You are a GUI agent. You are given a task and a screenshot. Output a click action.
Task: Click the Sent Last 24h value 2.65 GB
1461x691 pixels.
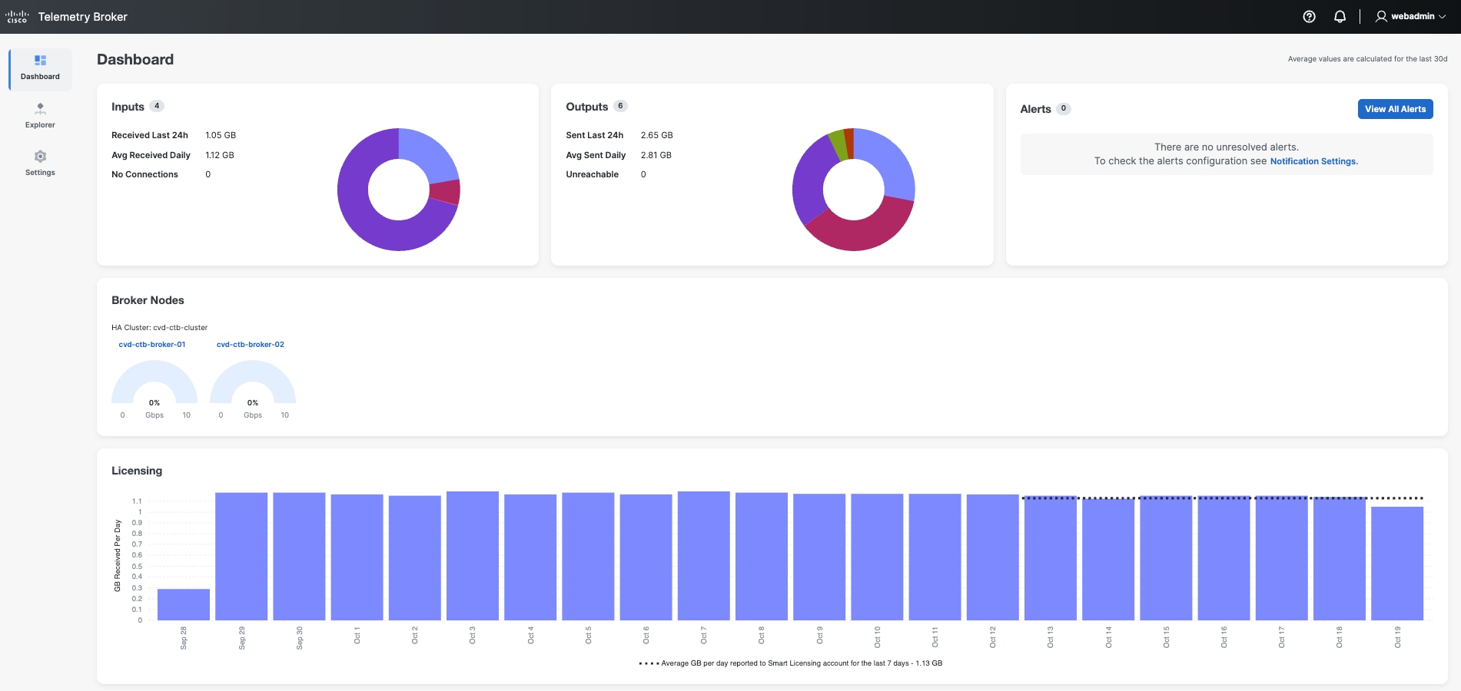point(657,135)
